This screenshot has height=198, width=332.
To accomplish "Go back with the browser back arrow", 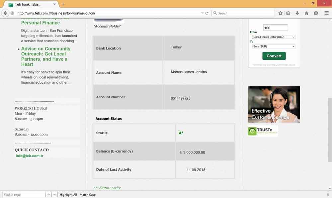I will pos(5,13).
